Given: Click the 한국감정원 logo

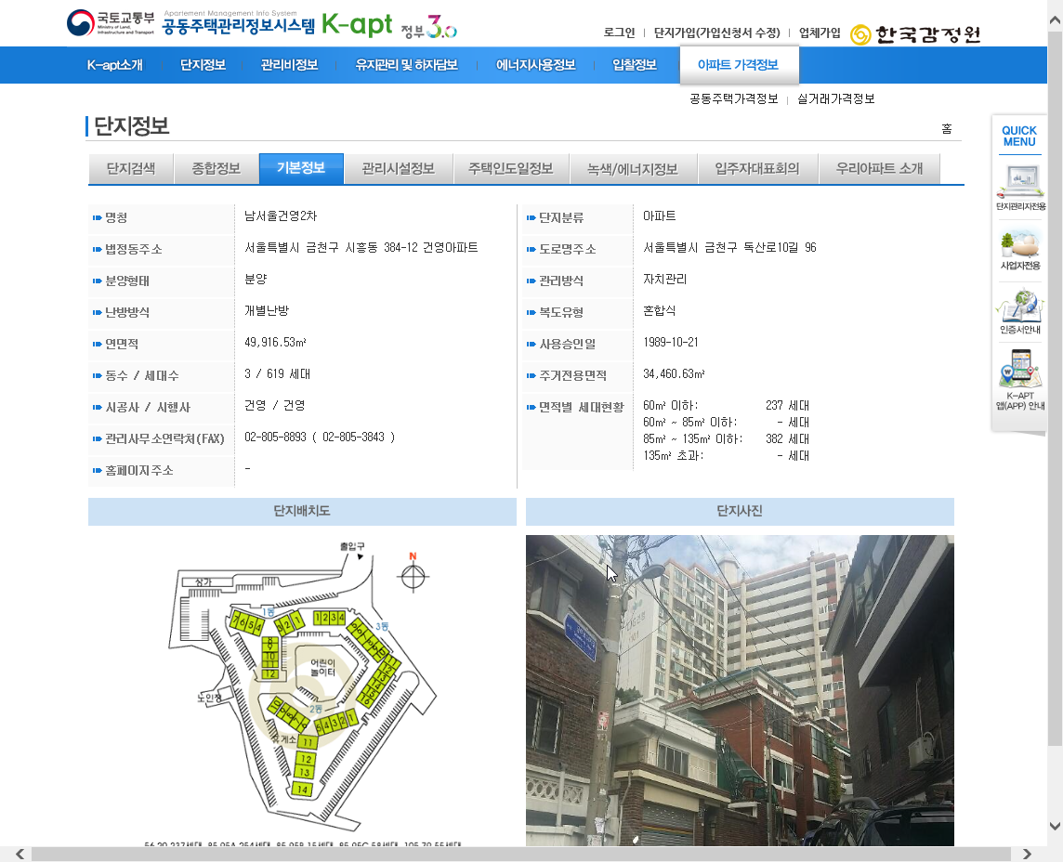Looking at the screenshot, I should coord(915,34).
